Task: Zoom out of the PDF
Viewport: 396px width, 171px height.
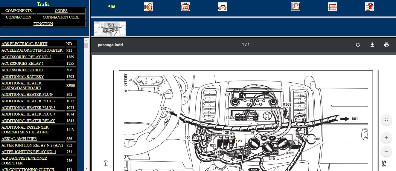Action: (386, 151)
